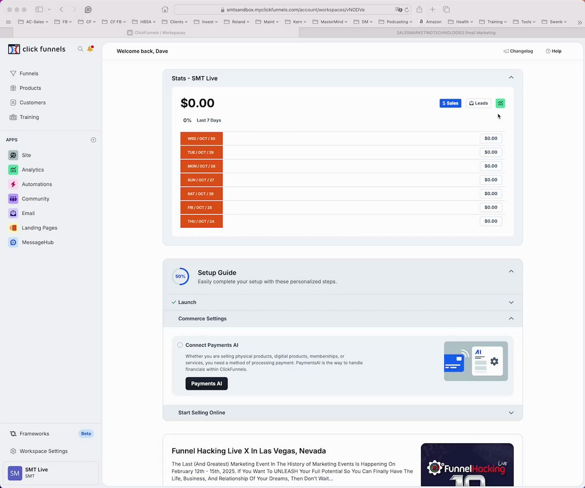Open the Training bookmarks folder
This screenshot has width=585, height=488.
pos(494,21)
